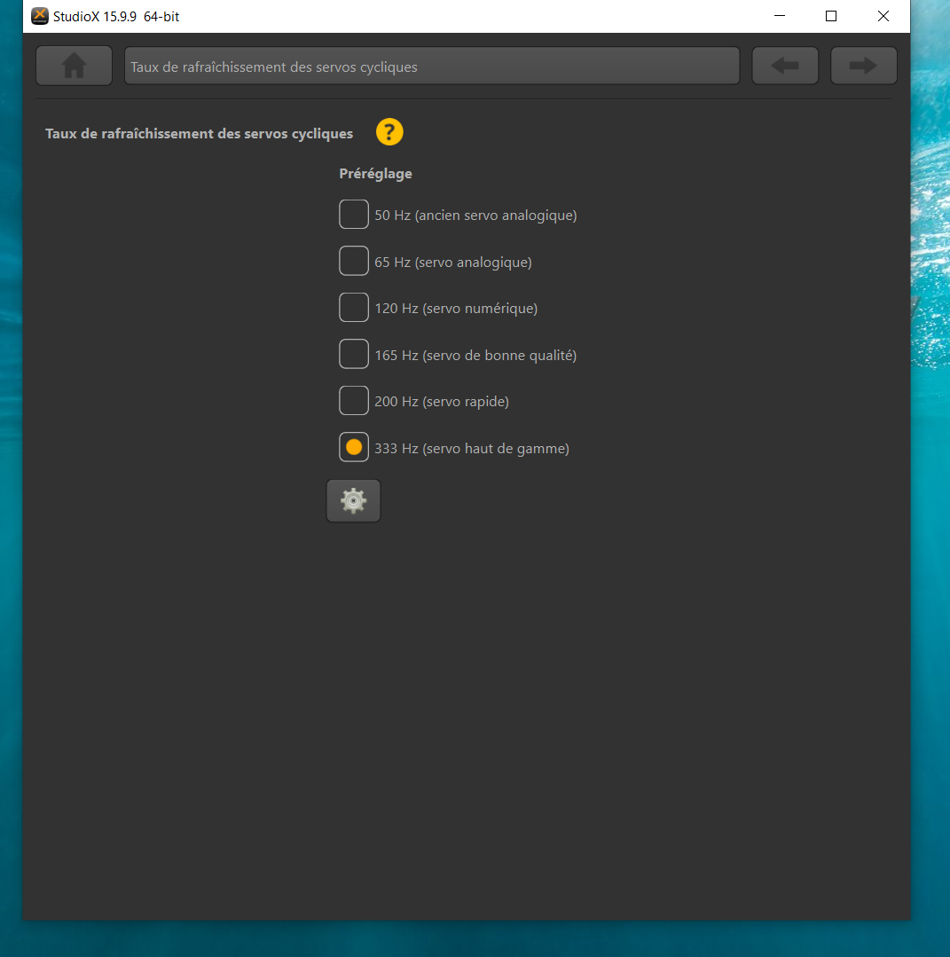This screenshot has height=957, width=950.
Task: Select 333 Hz servo haut de gamme
Action: click(354, 447)
